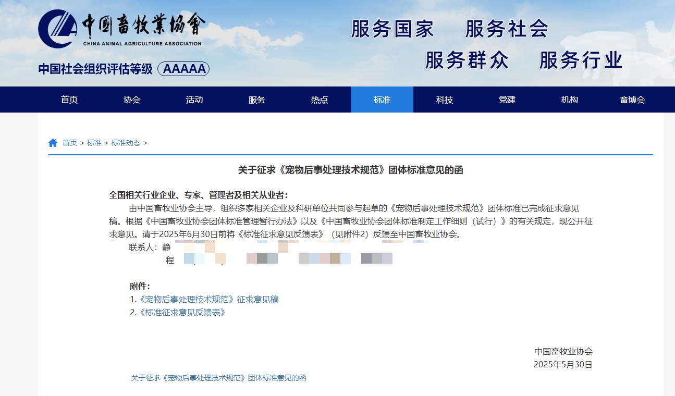The height and width of the screenshot is (396, 675).
Task: Open the 畜博会 navigation menu item
Action: pyautogui.click(x=633, y=100)
